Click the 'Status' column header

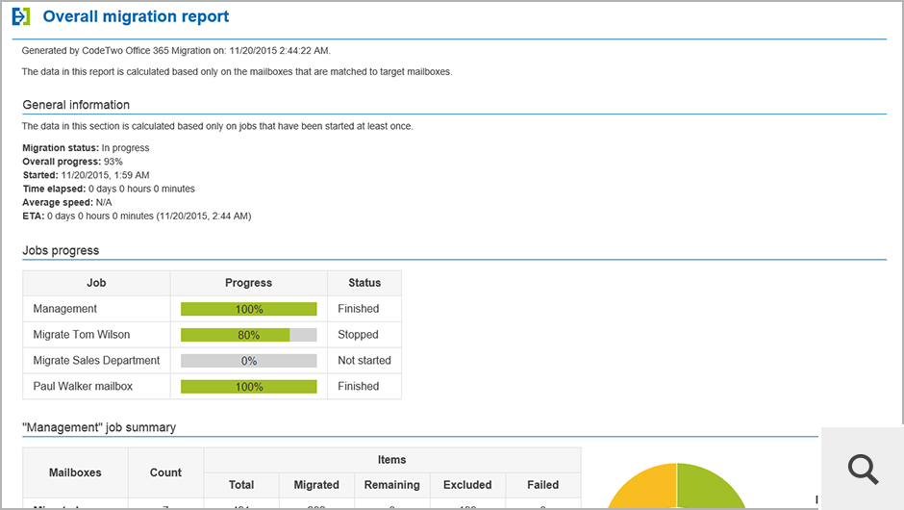364,283
